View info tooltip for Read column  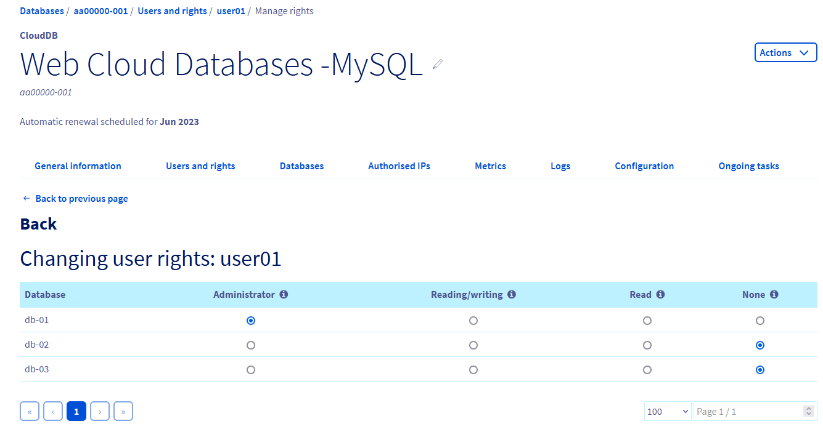[661, 294]
